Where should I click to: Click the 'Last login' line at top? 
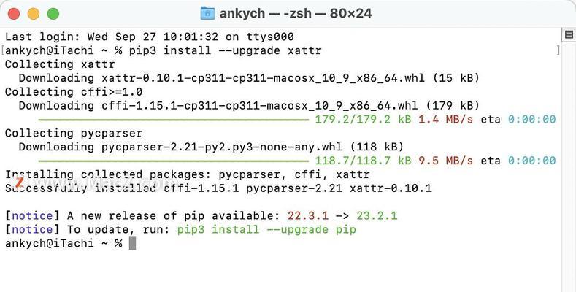[x=150, y=36]
